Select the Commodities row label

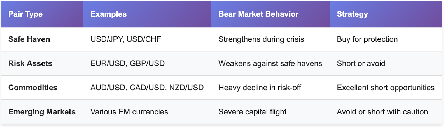pyautogui.click(x=33, y=88)
